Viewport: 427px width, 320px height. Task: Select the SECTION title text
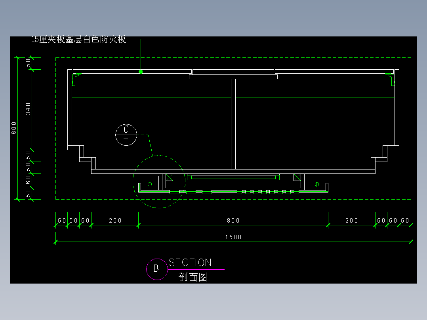[x=190, y=263]
